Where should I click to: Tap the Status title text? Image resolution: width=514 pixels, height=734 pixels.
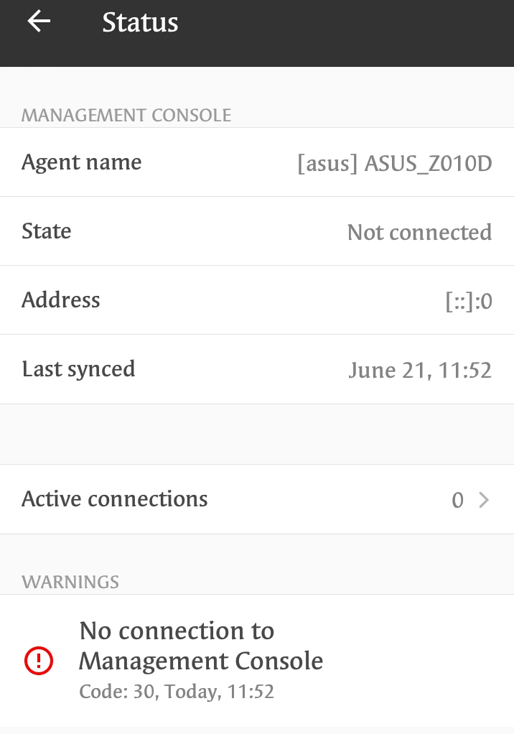click(141, 22)
